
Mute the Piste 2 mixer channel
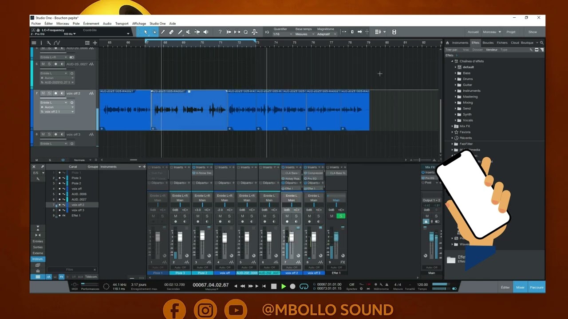click(x=198, y=216)
